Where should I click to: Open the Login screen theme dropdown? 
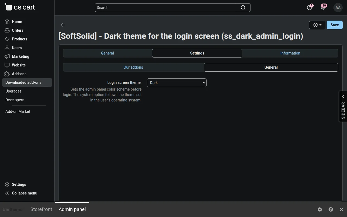177,83
